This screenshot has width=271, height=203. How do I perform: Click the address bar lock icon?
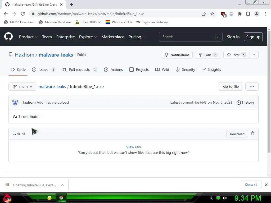(33, 14)
